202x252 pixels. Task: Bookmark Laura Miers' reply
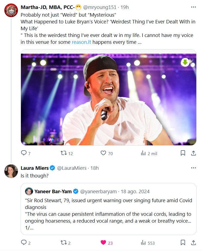(183, 242)
